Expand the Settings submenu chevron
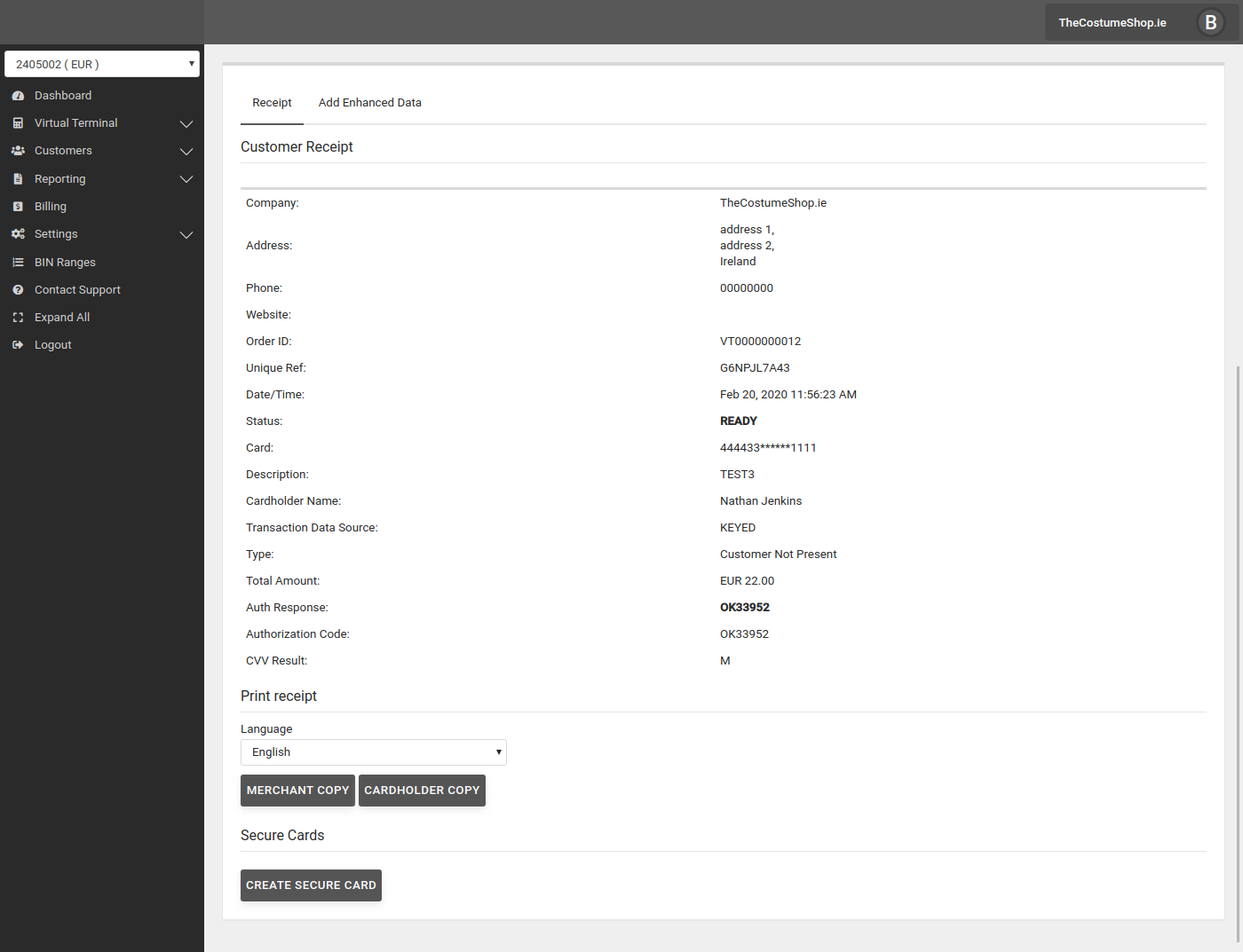The image size is (1243, 952). (x=186, y=235)
